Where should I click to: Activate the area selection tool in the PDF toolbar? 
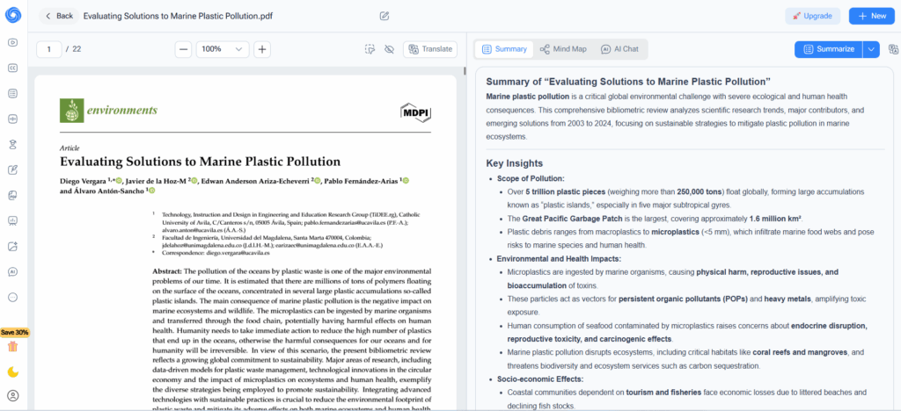tap(370, 49)
